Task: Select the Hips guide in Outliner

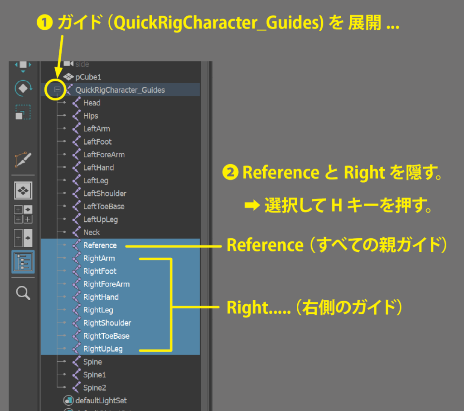Action: 91,116
